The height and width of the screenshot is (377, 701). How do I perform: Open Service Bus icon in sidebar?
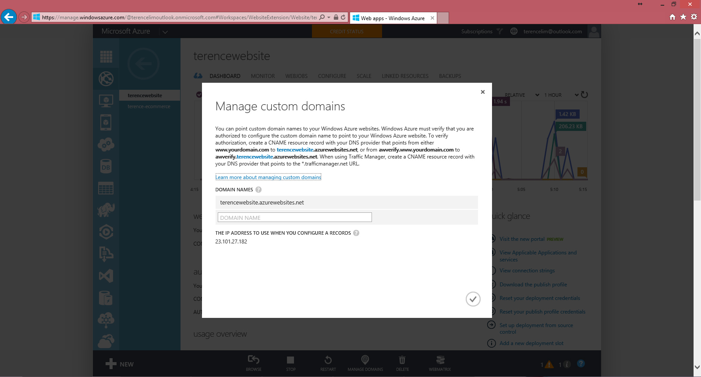(106, 254)
